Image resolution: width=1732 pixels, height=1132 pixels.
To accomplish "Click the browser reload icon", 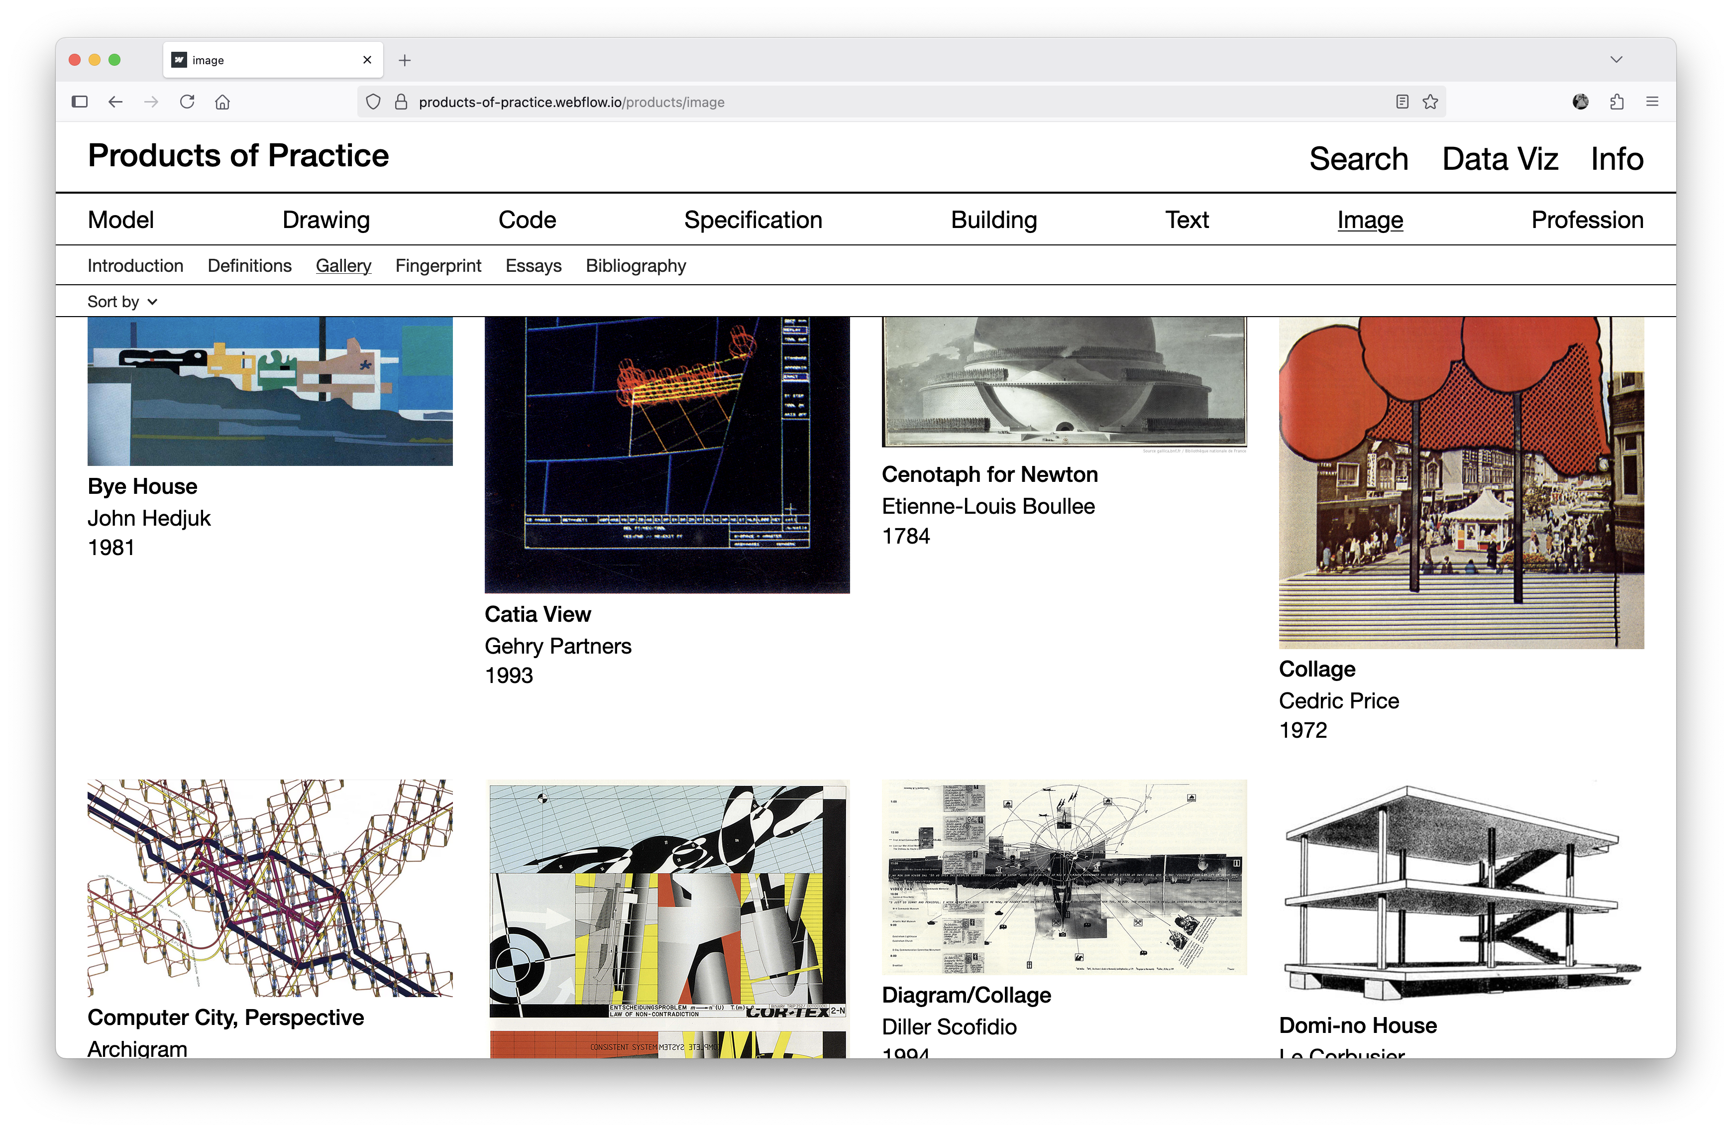I will pos(187,102).
